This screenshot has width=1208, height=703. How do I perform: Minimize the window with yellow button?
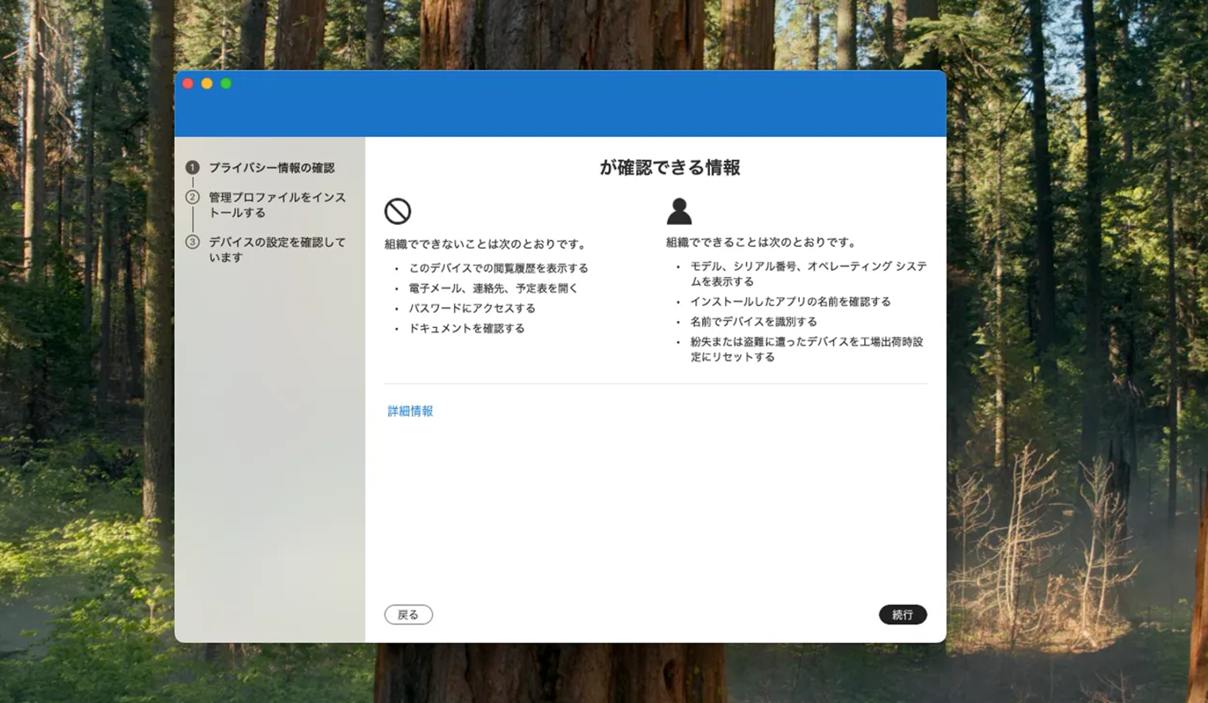click(x=207, y=83)
